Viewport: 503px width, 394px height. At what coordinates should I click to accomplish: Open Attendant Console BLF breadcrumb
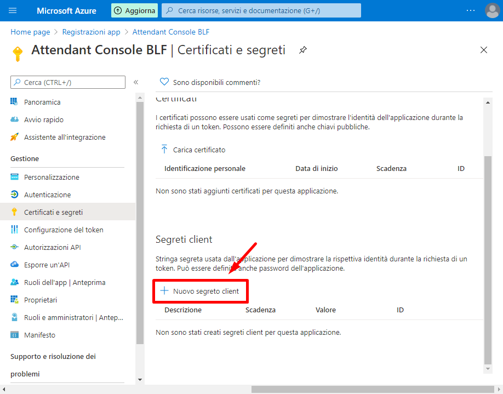coord(170,32)
